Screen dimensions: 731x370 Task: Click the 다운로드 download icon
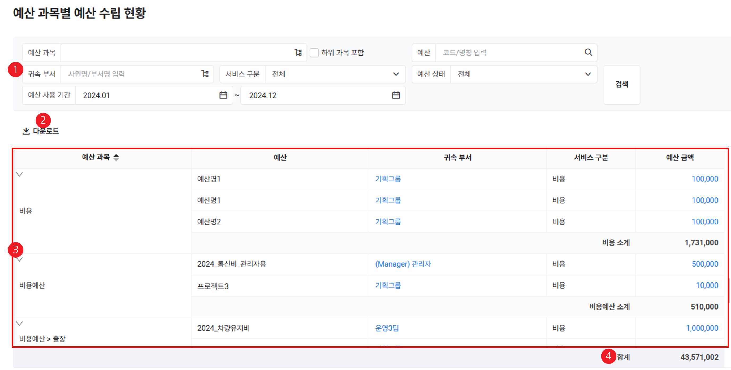click(26, 131)
